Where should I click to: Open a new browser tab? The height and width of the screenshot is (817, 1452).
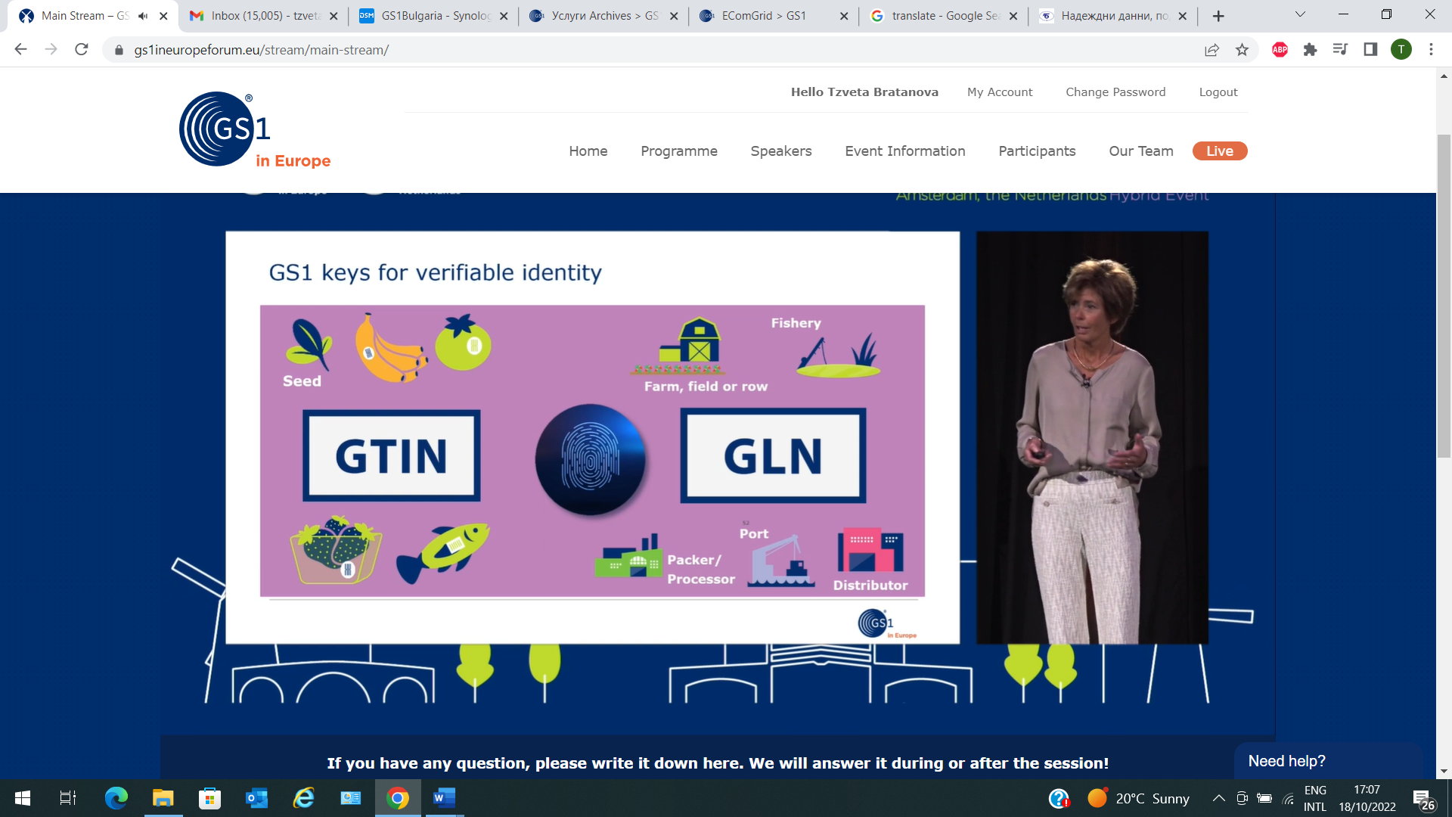pos(1218,16)
